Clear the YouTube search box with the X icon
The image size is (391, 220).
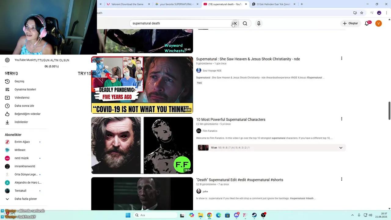coord(235,24)
